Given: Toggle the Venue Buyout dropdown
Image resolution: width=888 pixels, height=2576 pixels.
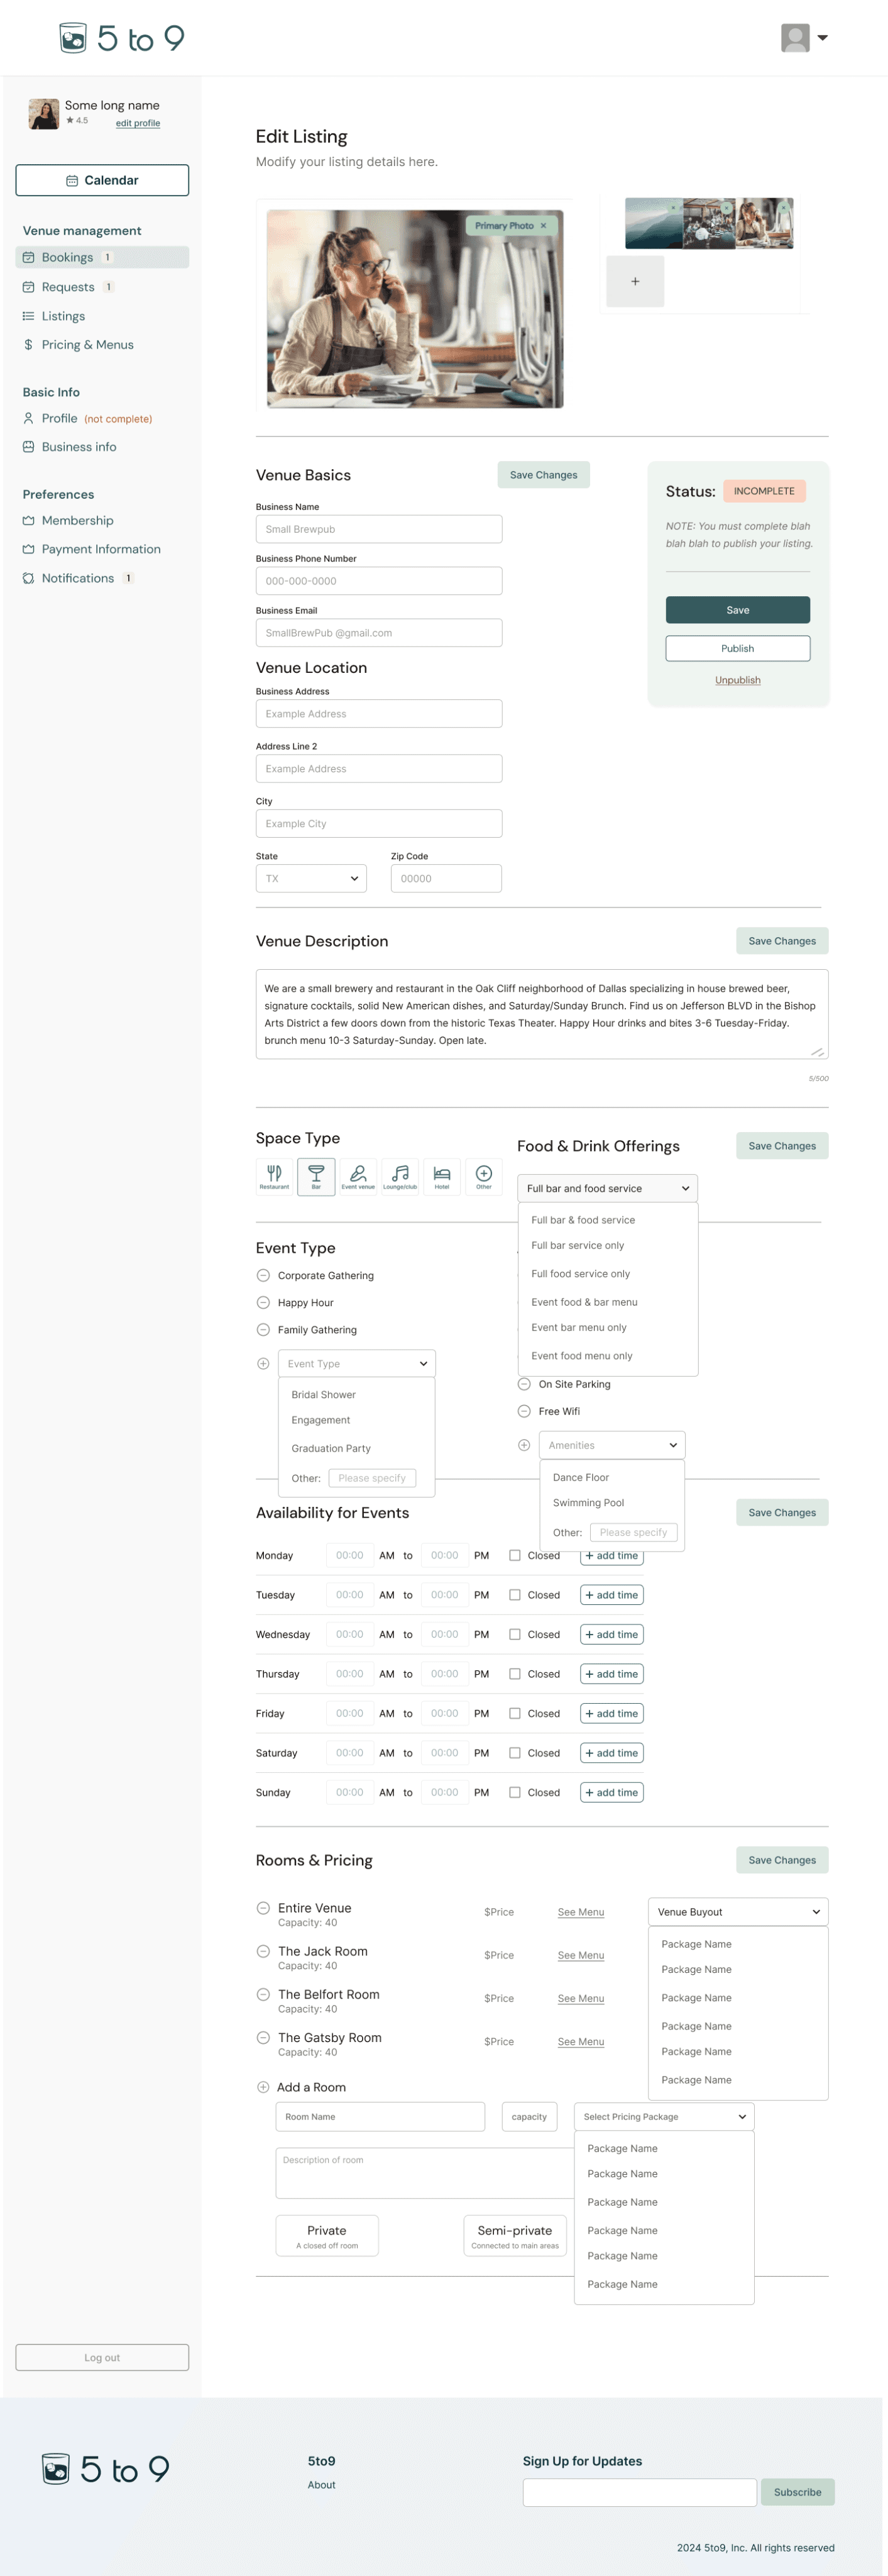Looking at the screenshot, I should [737, 1912].
